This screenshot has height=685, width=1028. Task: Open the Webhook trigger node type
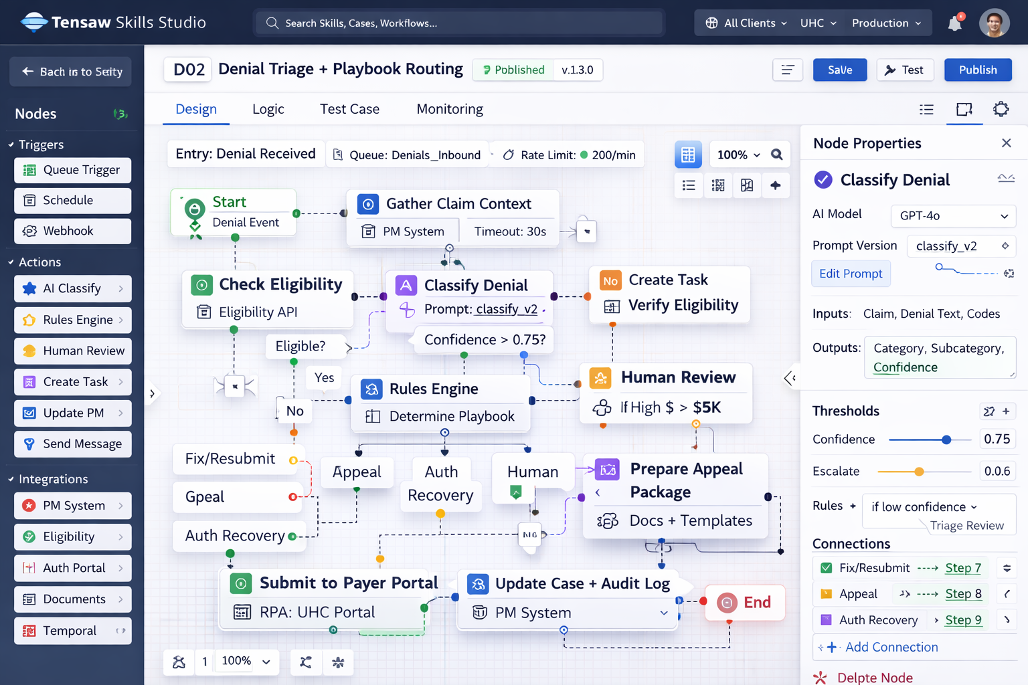(72, 231)
